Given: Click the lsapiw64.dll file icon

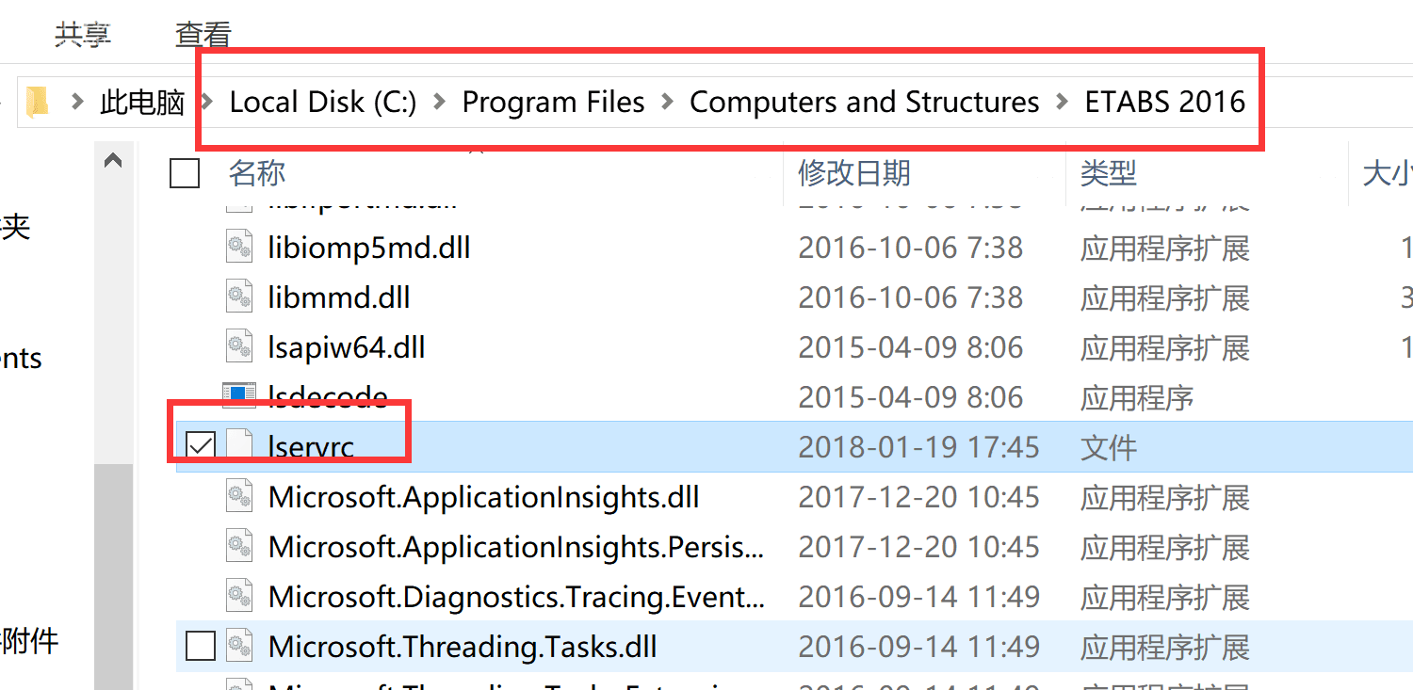Looking at the screenshot, I should (x=239, y=347).
